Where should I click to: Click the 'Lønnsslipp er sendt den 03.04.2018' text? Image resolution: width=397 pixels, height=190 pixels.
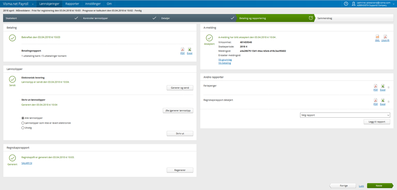[x=46, y=82]
